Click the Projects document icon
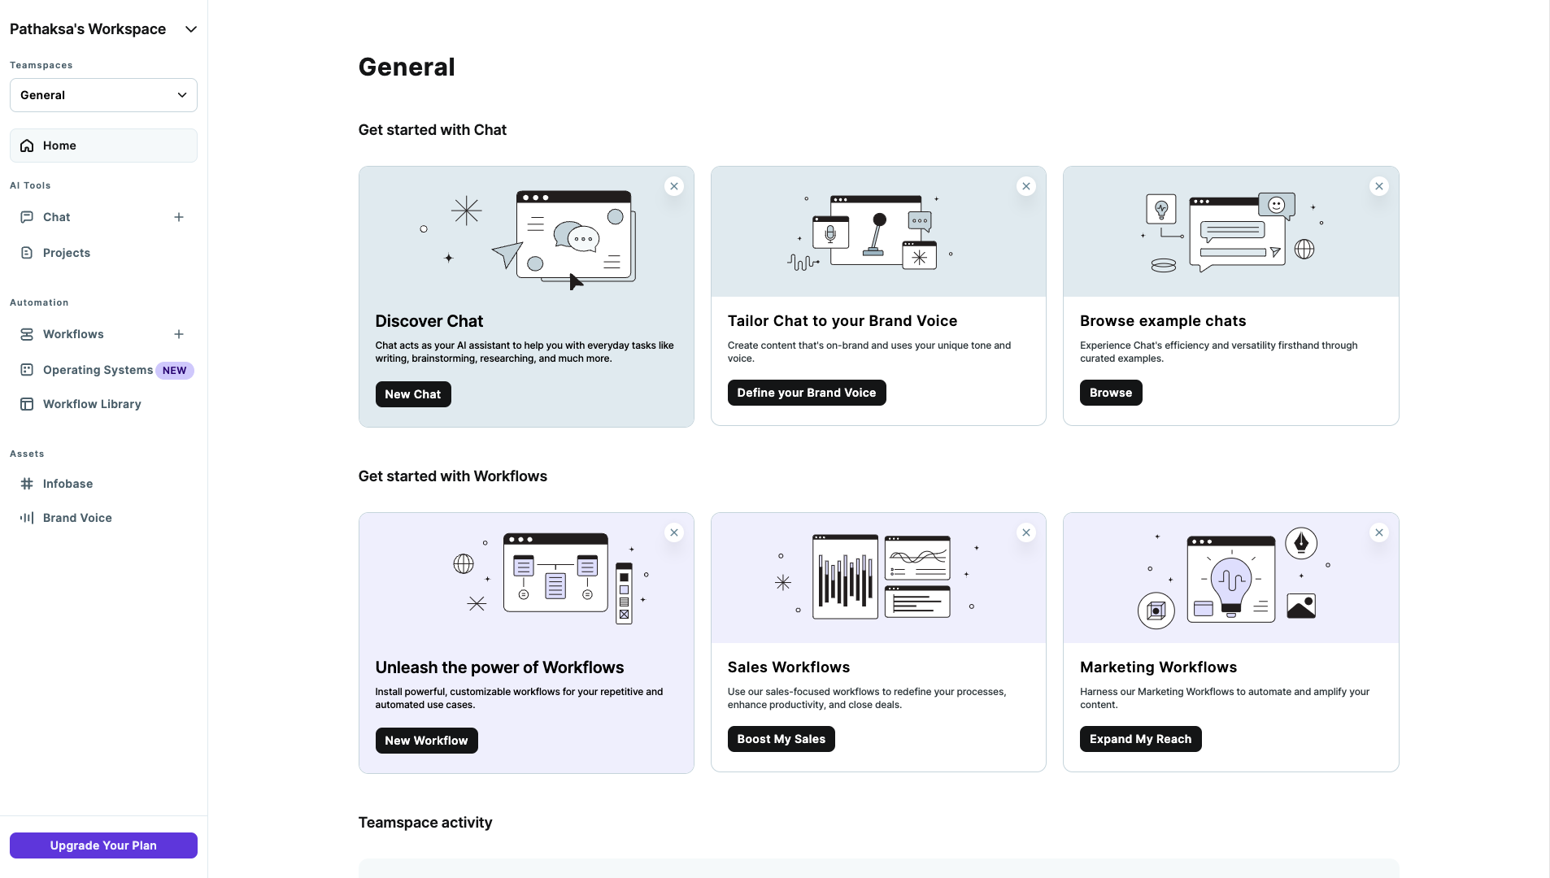 (27, 253)
